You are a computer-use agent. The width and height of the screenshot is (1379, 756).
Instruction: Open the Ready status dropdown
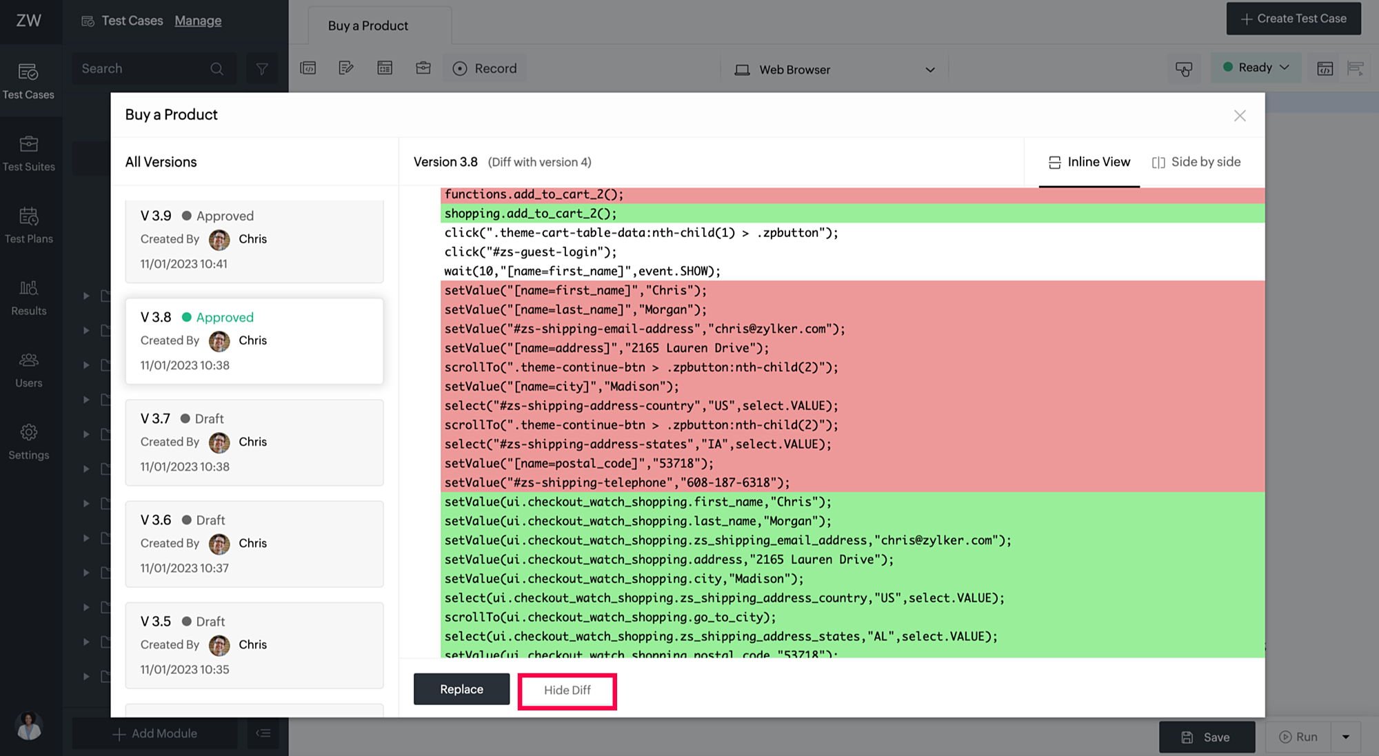tap(1256, 68)
